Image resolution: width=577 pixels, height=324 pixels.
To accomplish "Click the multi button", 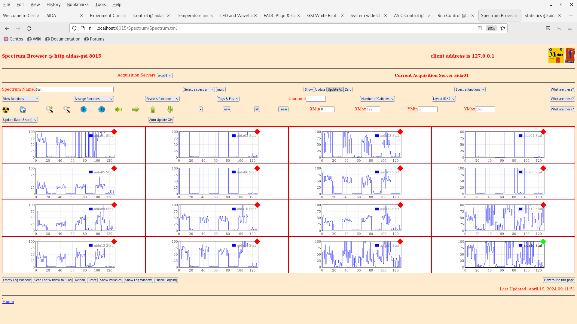I will tap(221, 89).
